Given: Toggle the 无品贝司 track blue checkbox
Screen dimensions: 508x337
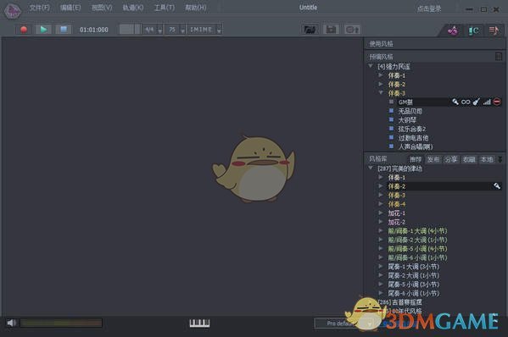Looking at the screenshot, I should point(391,111).
